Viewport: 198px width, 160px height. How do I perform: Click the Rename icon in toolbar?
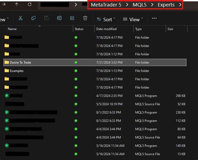(59, 18)
